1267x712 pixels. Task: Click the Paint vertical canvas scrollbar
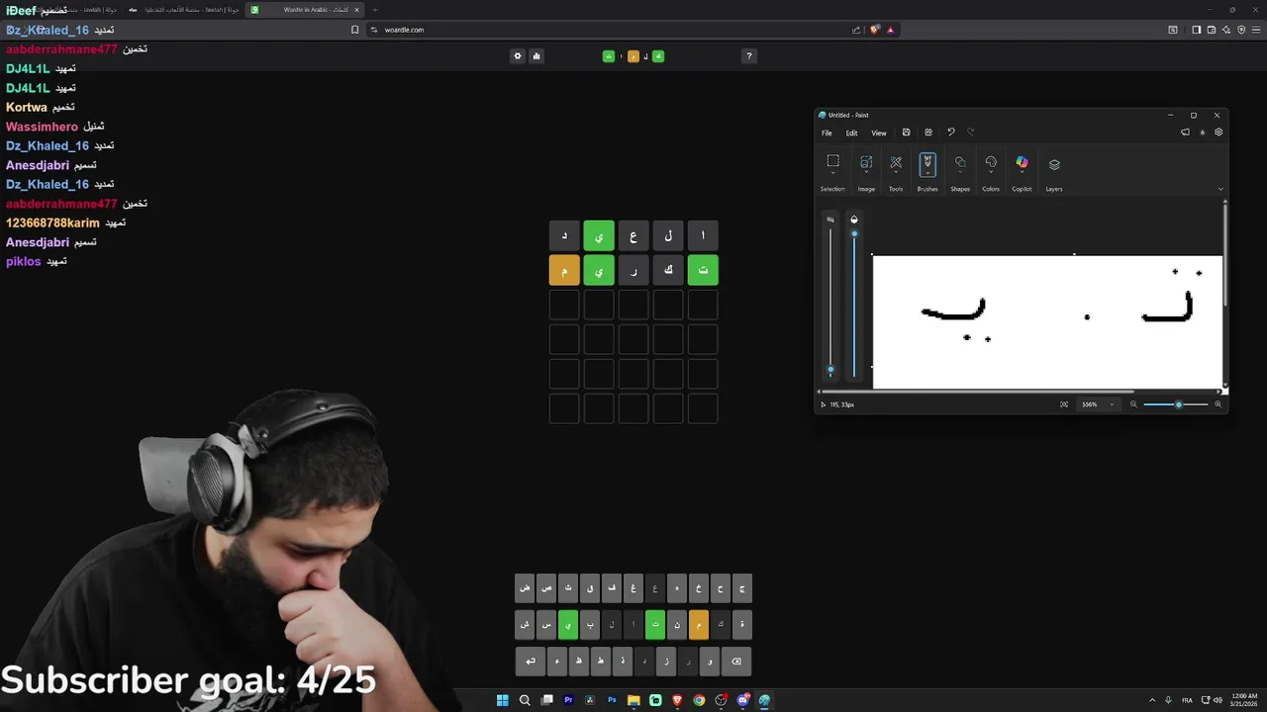click(1225, 255)
